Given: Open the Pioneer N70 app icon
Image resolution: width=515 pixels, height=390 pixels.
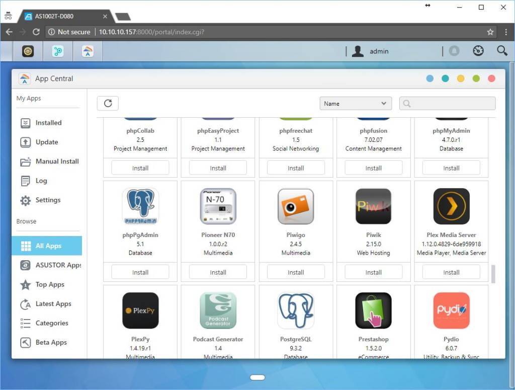Looking at the screenshot, I should click(218, 206).
